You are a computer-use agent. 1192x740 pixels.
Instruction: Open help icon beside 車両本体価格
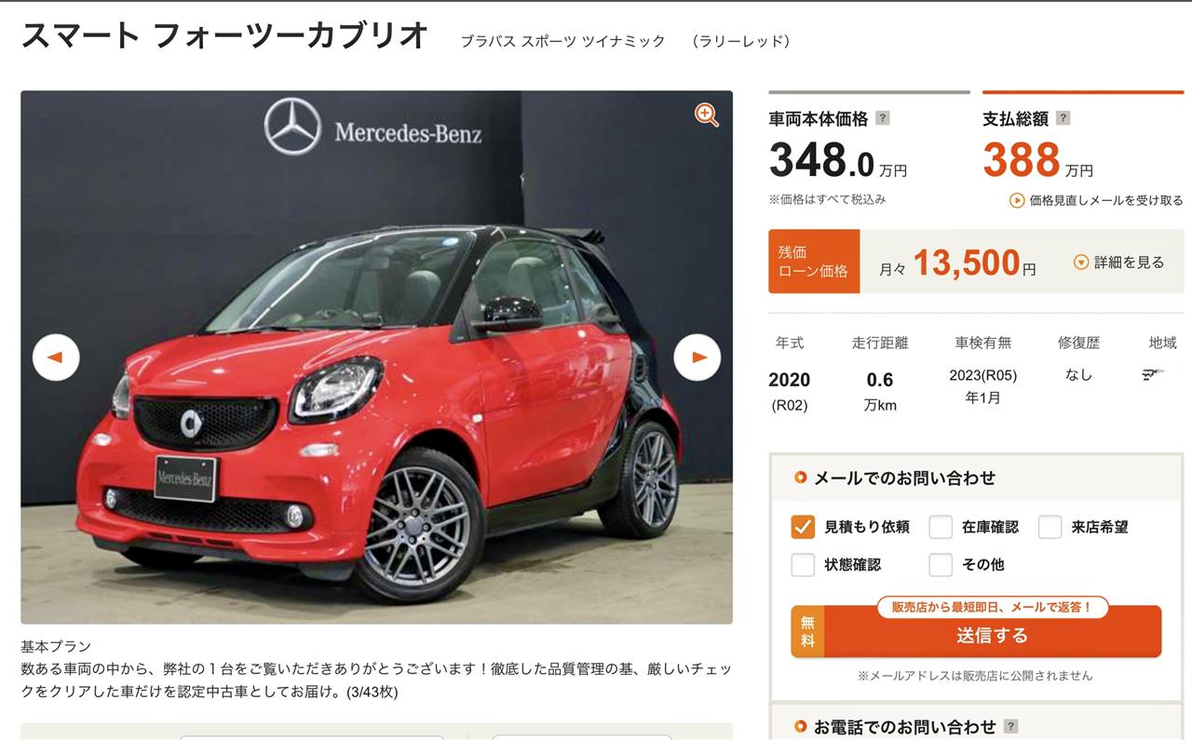[883, 118]
